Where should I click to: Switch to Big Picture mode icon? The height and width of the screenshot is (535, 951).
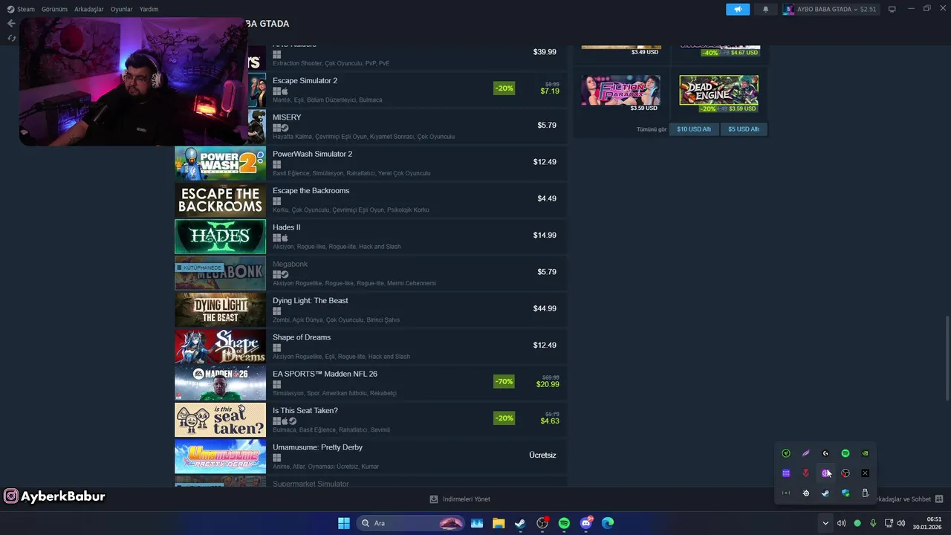tap(892, 9)
